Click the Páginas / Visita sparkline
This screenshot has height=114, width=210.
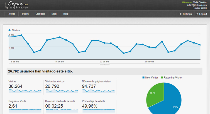click(25, 111)
